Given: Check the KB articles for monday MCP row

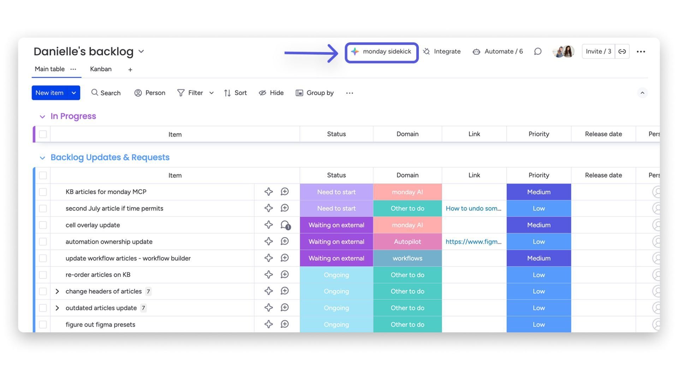Looking at the screenshot, I should 43,192.
